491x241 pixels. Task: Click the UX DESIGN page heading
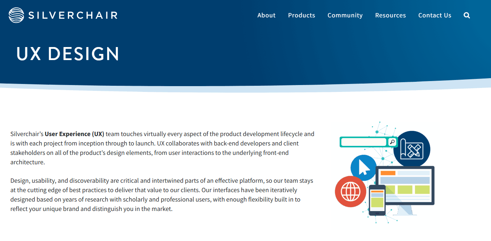[68, 53]
